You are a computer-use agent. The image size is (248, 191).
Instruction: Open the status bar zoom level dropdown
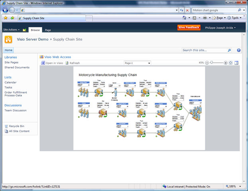240,186
